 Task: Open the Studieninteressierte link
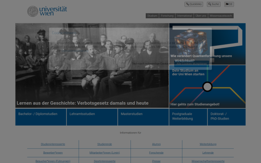[x=53, y=144]
